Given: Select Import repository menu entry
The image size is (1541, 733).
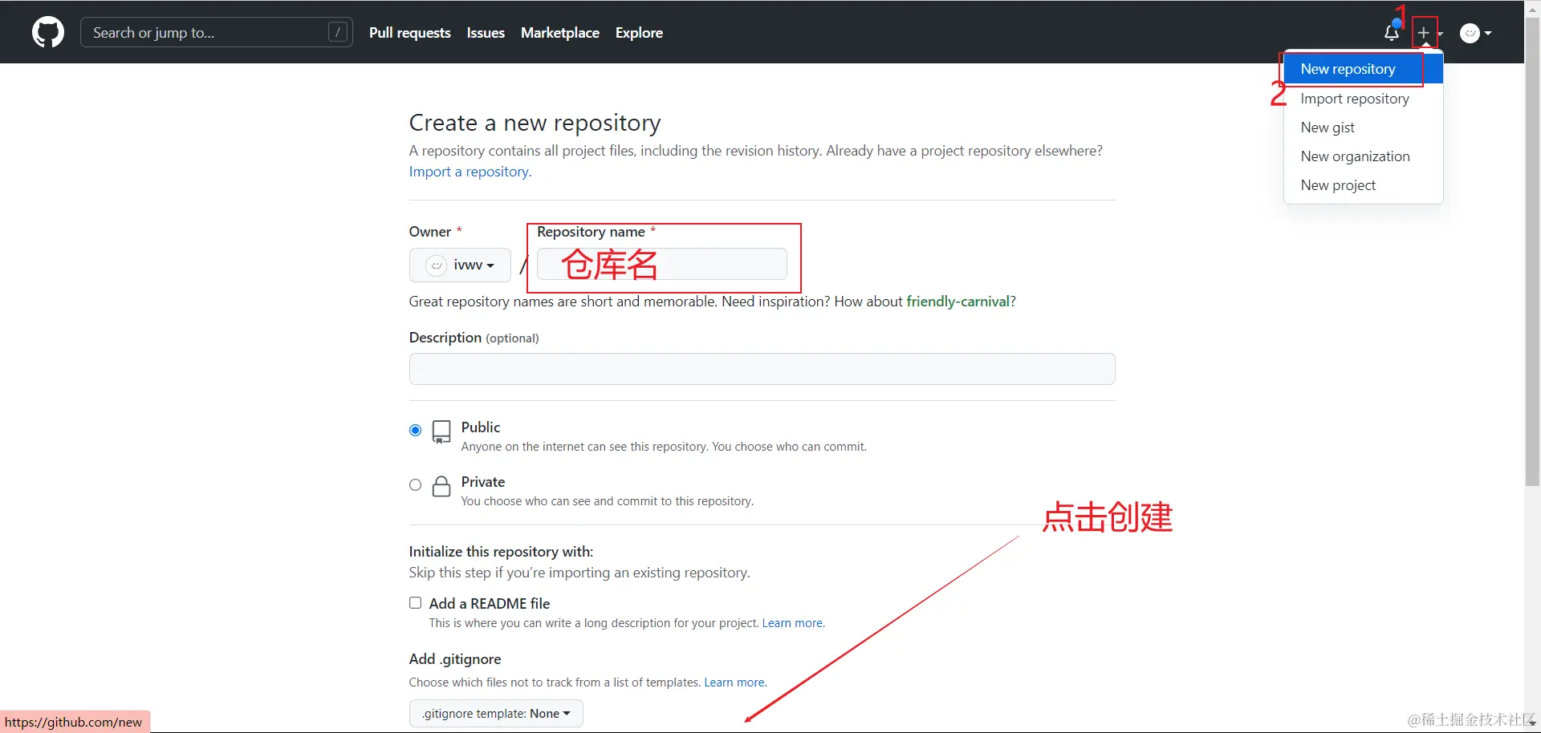Looking at the screenshot, I should 1364,99.
